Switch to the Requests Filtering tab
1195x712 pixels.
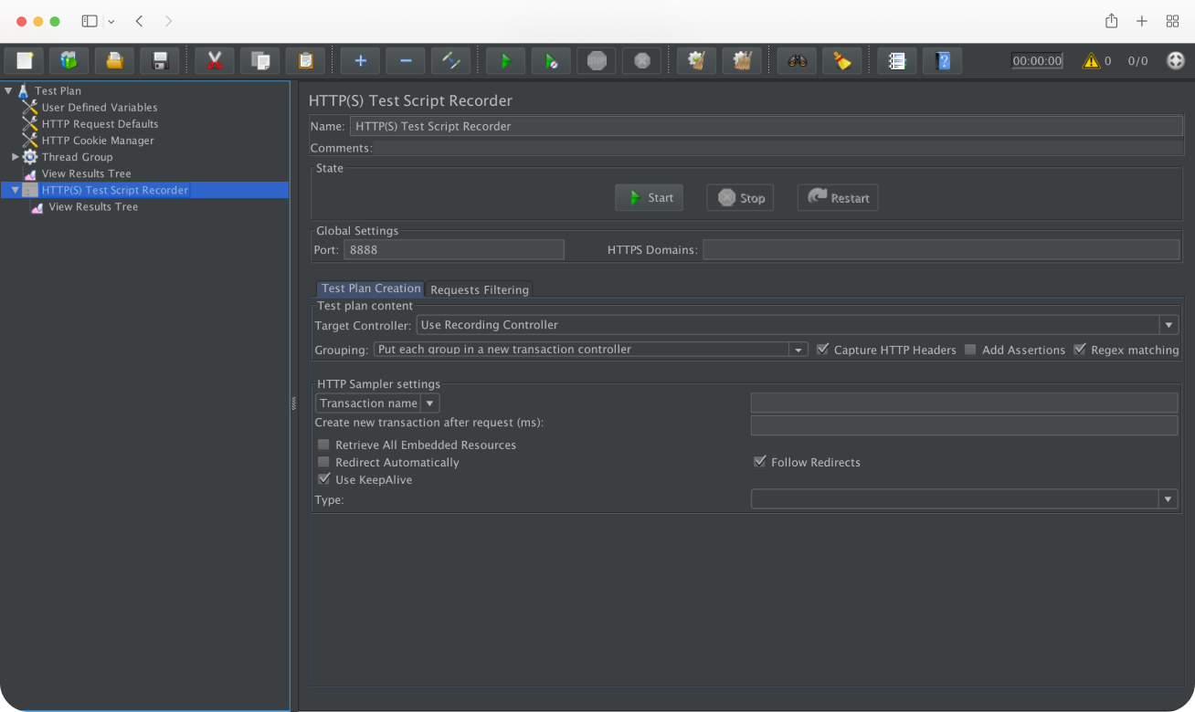click(x=479, y=289)
